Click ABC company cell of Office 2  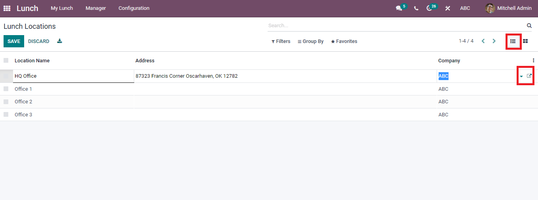pos(443,102)
